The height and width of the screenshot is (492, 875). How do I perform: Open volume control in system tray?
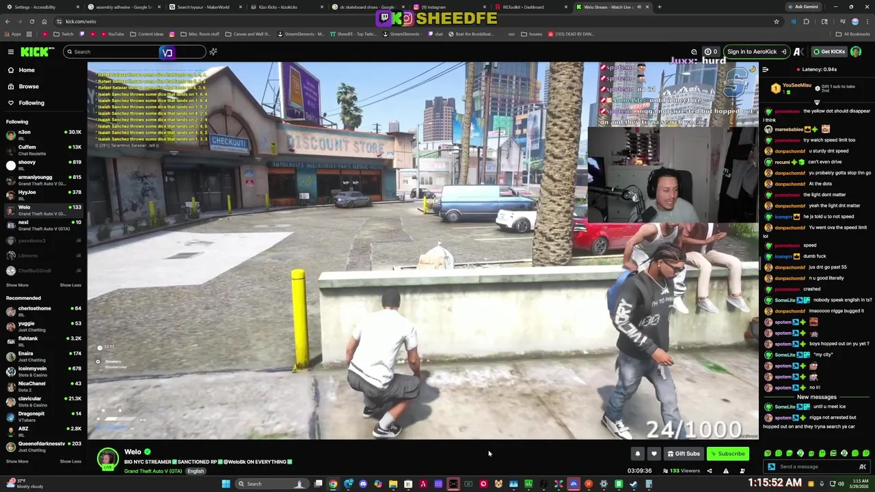tap(841, 483)
